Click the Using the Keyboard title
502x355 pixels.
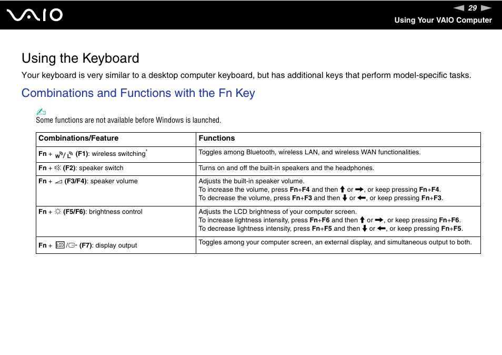coord(81,58)
